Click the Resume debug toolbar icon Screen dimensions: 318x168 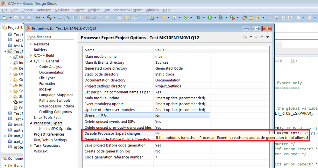point(75,18)
